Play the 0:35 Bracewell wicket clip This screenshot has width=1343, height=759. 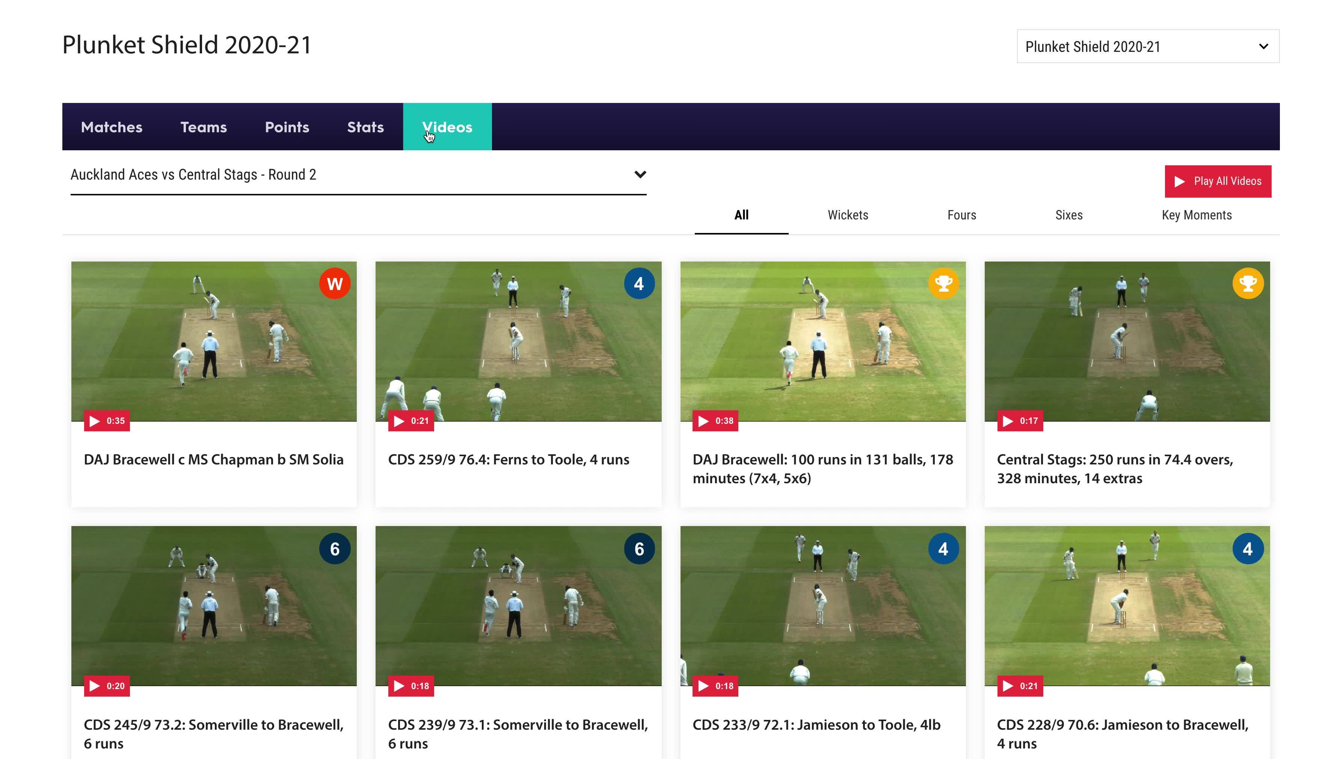tap(107, 421)
